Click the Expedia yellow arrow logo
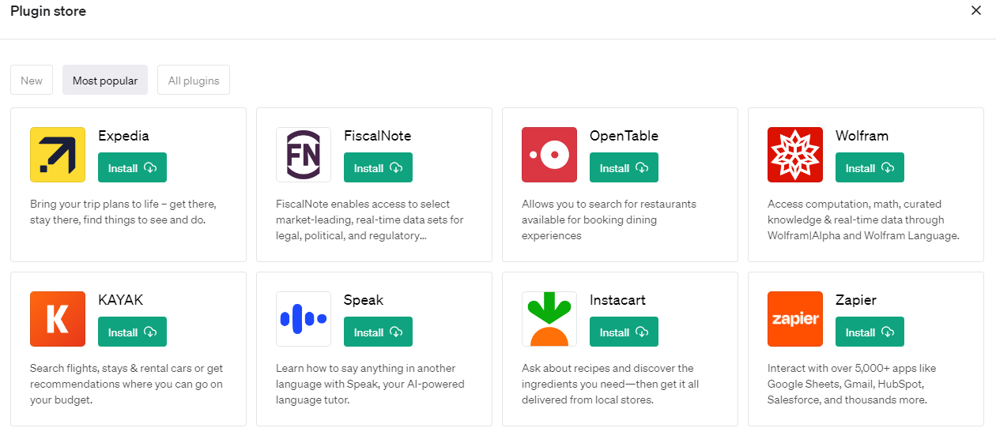The image size is (996, 439). [x=58, y=155]
